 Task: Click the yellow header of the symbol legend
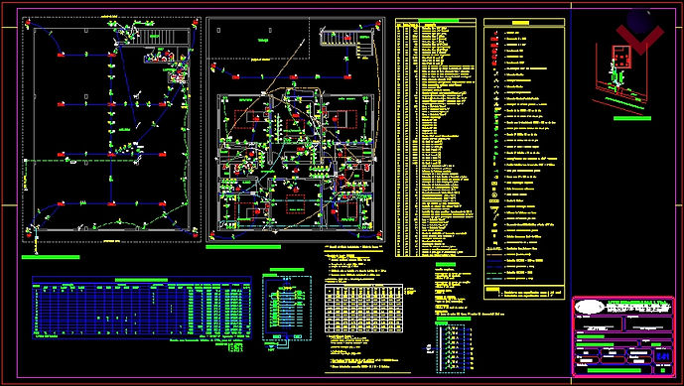click(x=520, y=23)
